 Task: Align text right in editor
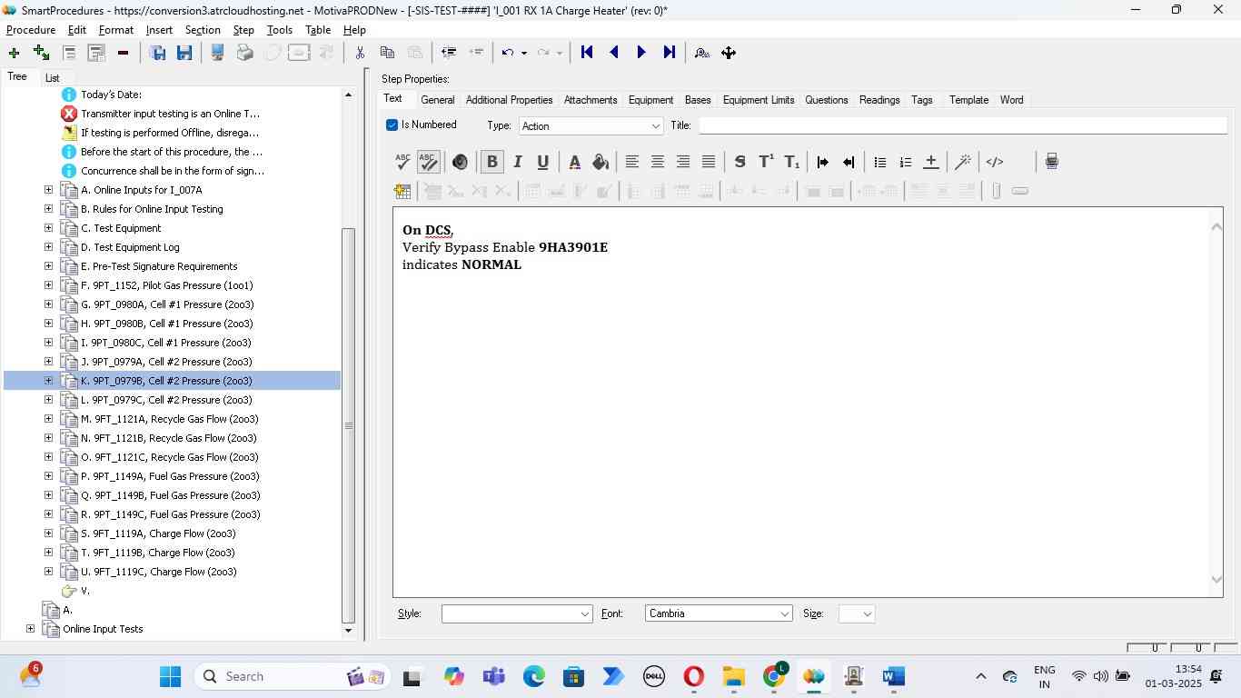(683, 162)
